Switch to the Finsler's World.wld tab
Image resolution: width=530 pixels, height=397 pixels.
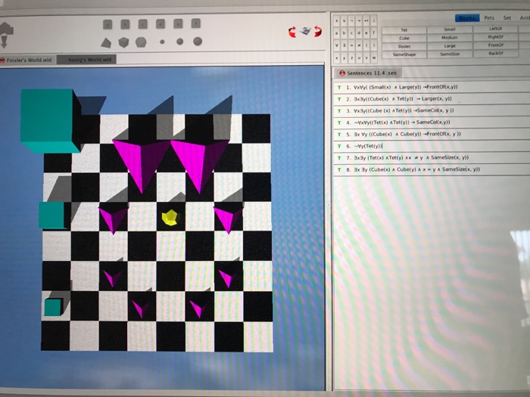click(x=27, y=60)
